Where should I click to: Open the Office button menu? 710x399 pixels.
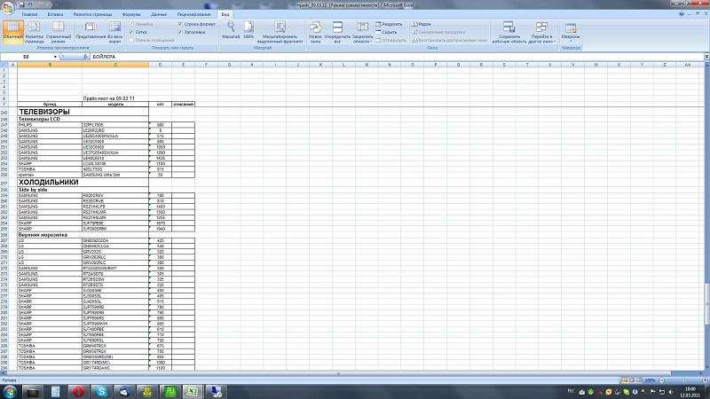[x=7, y=8]
